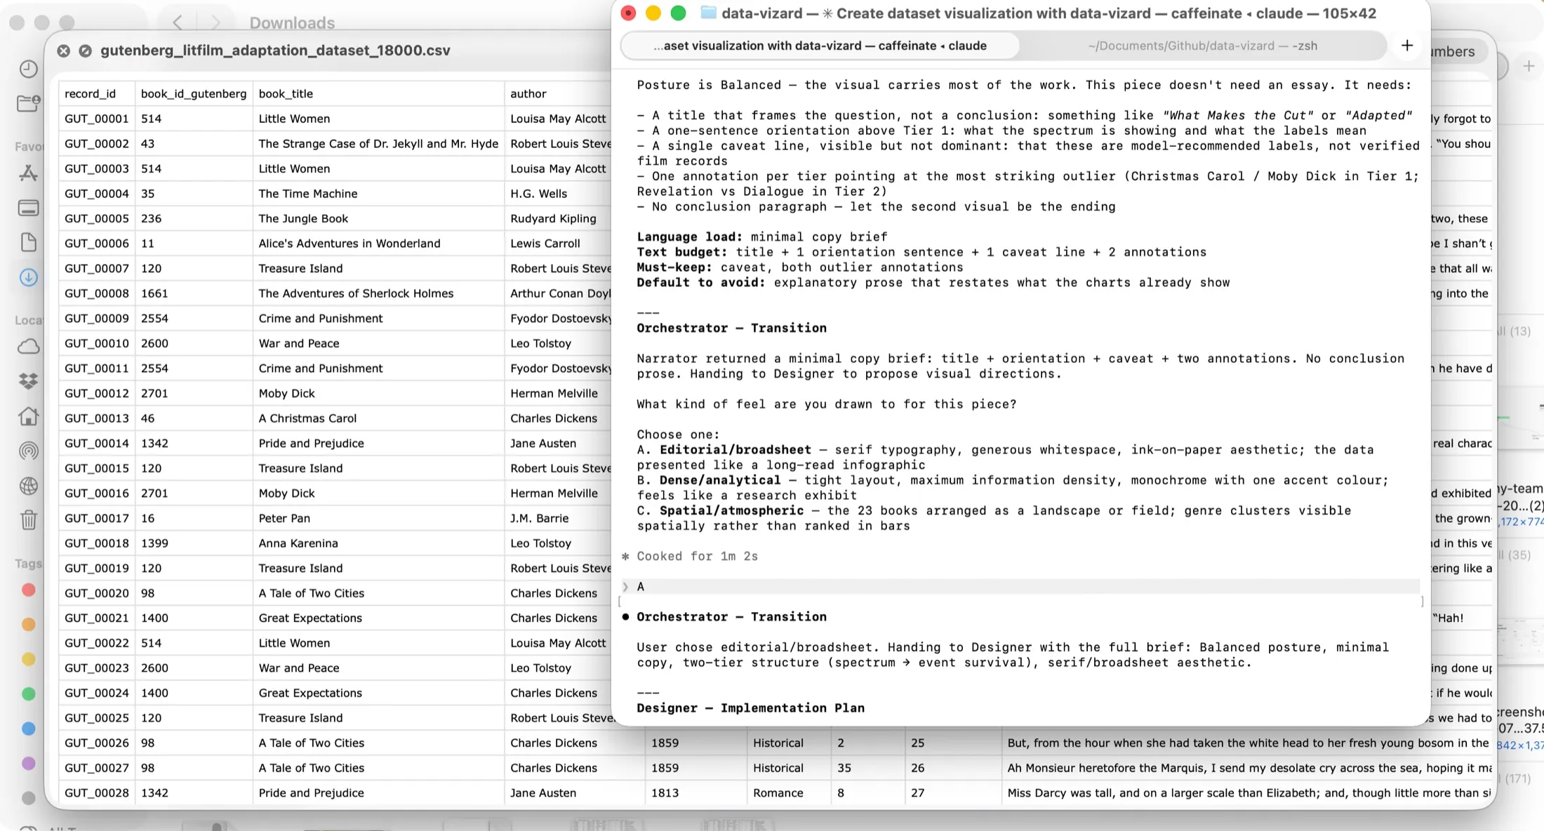This screenshot has height=831, width=1544.
Task: Switch to the caffeinate claude Terminal tab
Action: (x=820, y=46)
